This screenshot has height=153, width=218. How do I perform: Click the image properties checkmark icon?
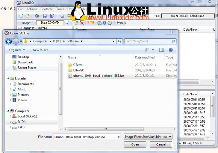point(67,23)
